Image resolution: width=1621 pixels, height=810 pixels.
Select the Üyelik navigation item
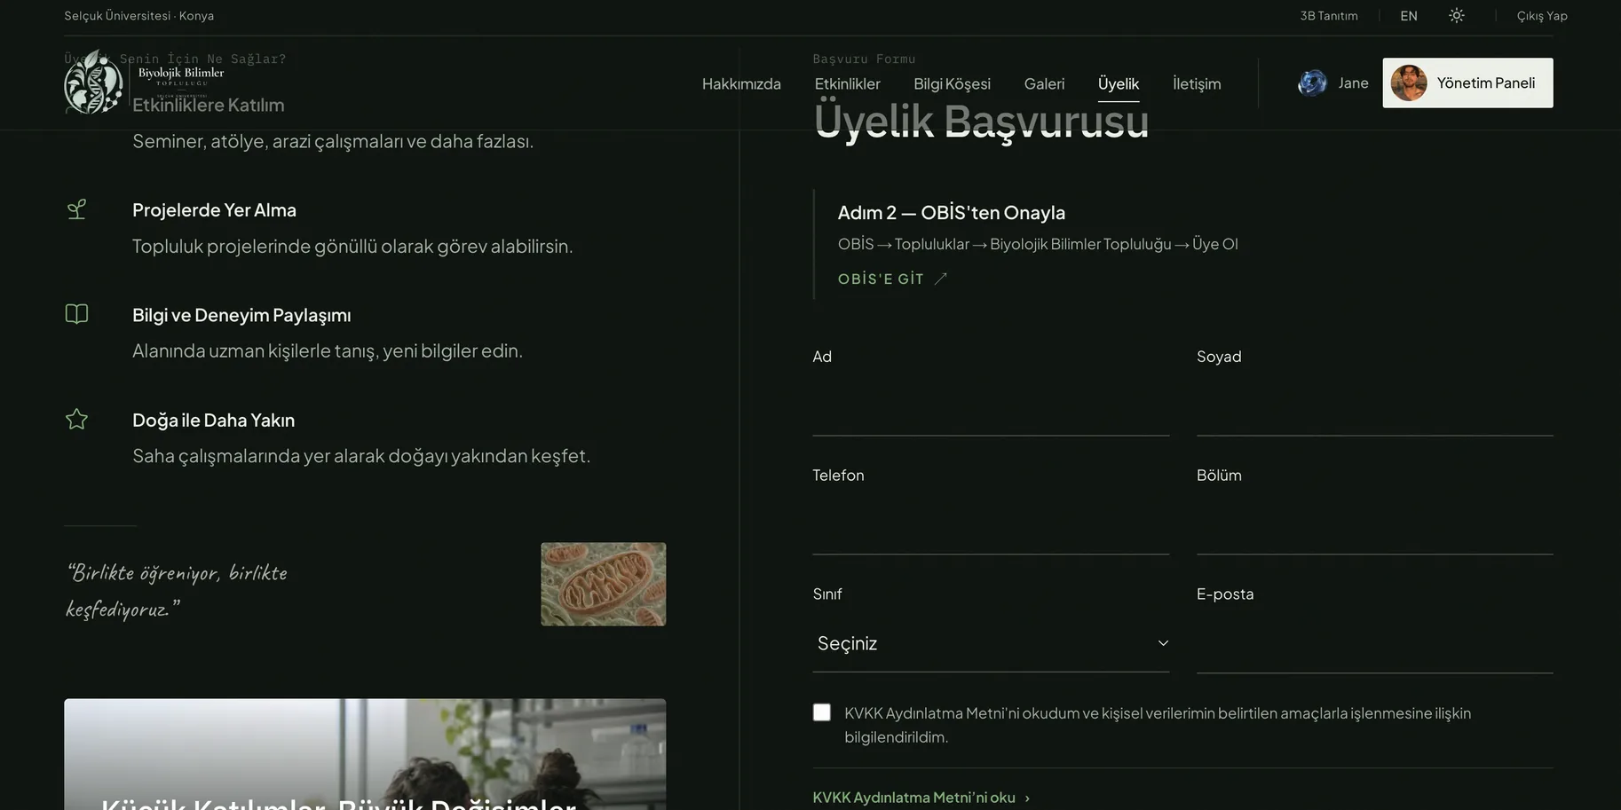click(x=1119, y=83)
